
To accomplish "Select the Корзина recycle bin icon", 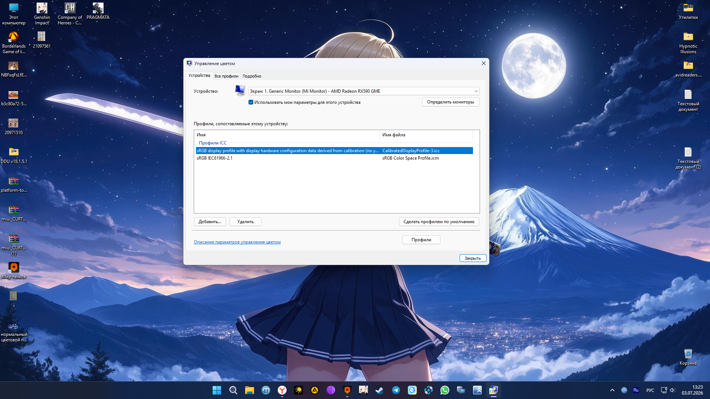I will tap(688, 357).
